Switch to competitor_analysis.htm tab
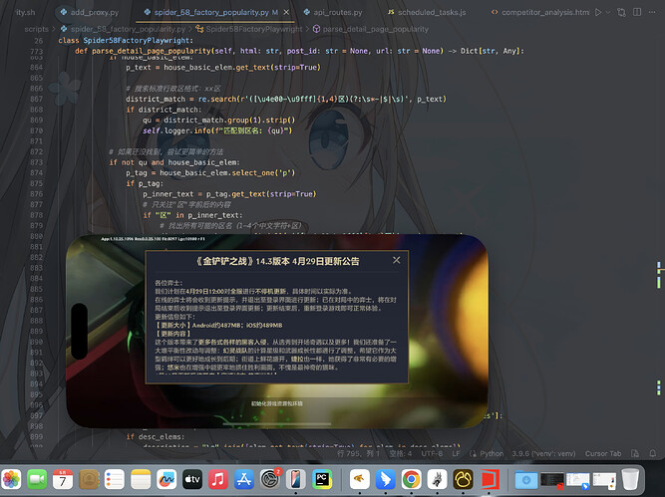This screenshot has width=665, height=497. coord(540,12)
